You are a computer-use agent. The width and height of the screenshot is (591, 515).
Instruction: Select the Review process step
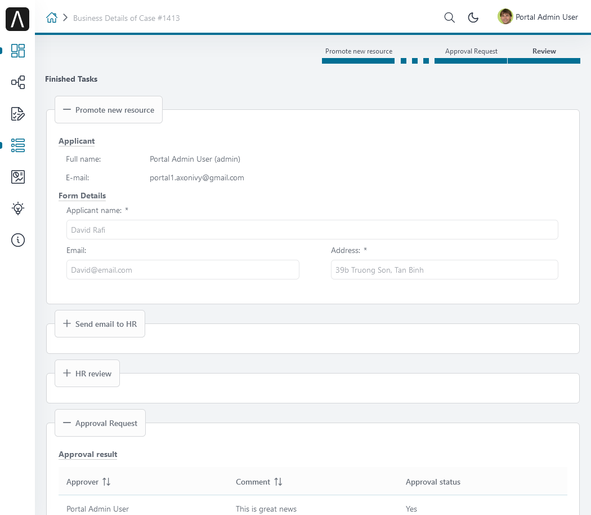[x=544, y=51]
